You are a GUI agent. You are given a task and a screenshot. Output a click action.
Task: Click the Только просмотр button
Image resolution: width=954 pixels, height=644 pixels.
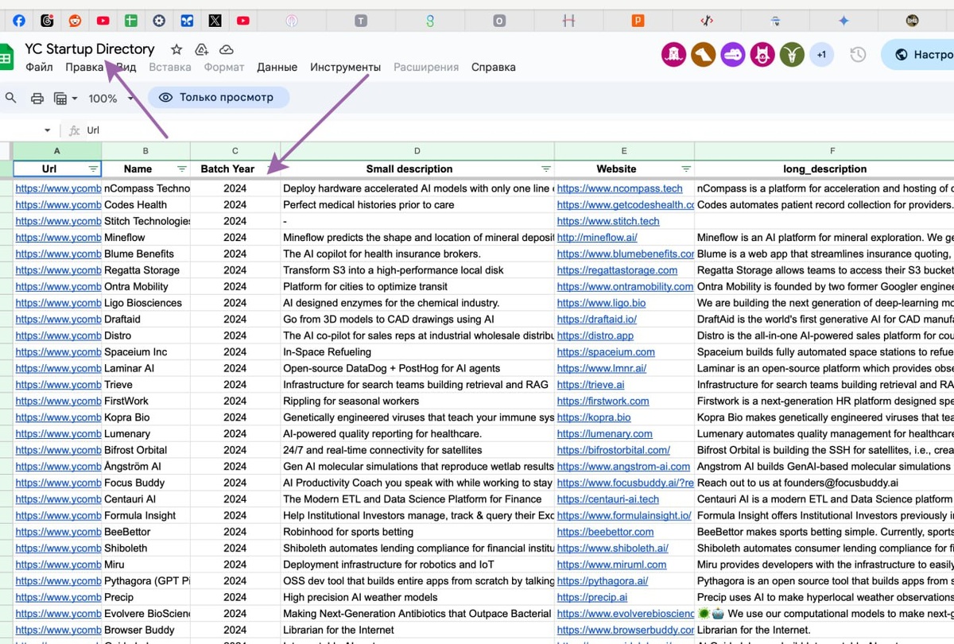pyautogui.click(x=217, y=98)
